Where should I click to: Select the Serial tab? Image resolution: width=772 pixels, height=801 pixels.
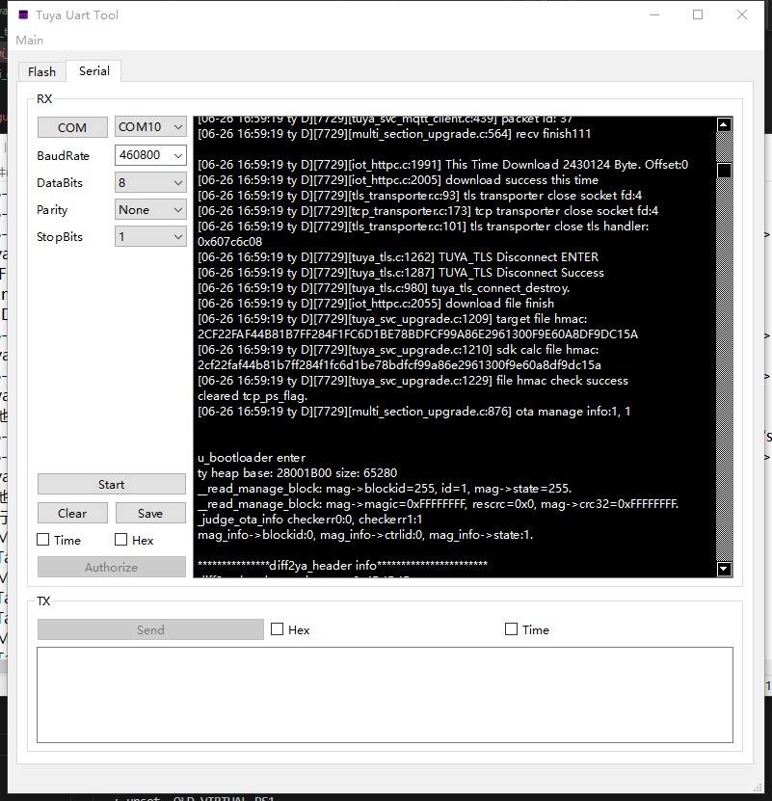coord(94,70)
